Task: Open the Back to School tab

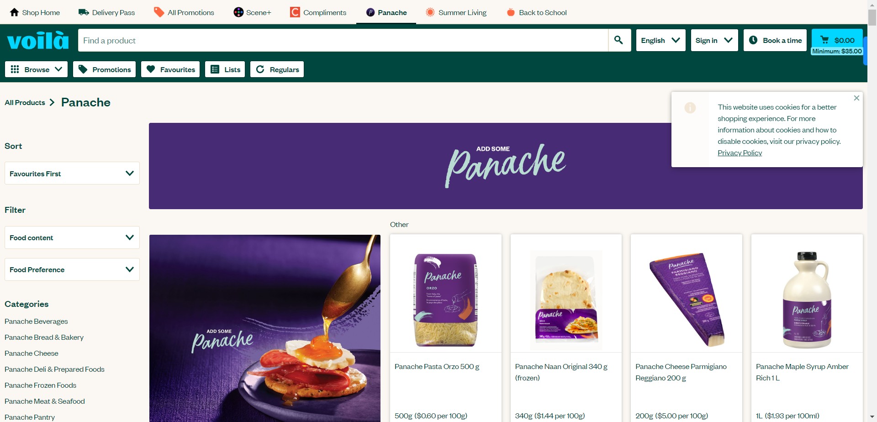Action: pyautogui.click(x=537, y=12)
